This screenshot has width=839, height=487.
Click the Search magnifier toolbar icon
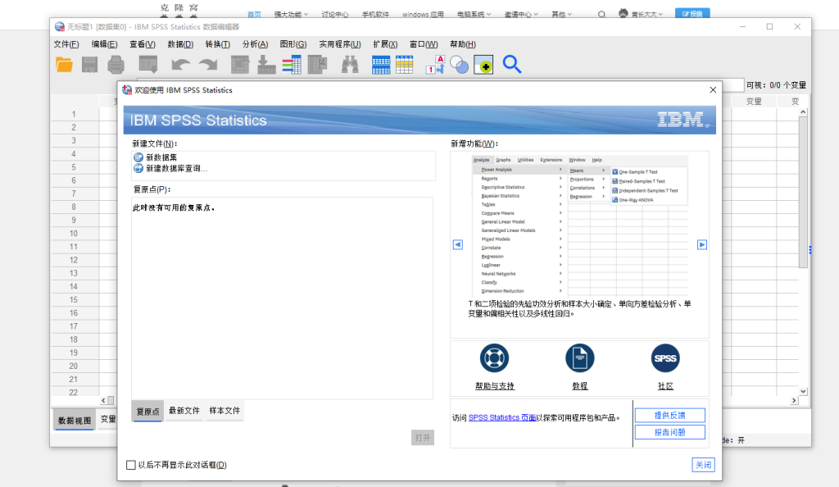tap(511, 65)
